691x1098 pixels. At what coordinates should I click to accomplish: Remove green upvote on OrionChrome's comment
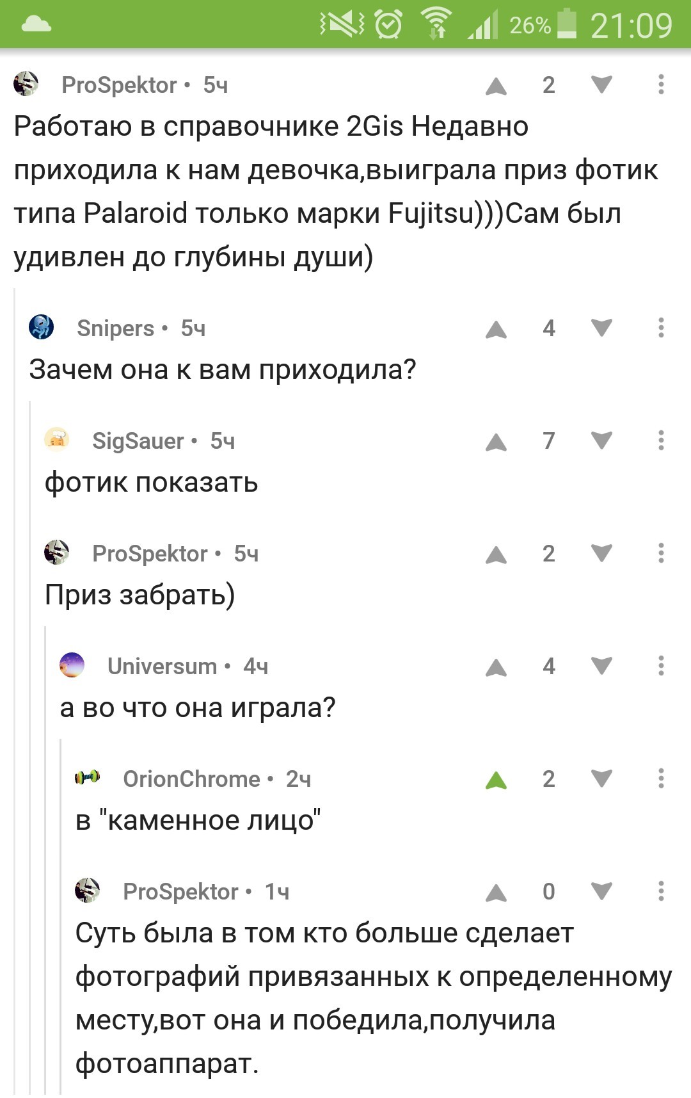[x=496, y=780]
